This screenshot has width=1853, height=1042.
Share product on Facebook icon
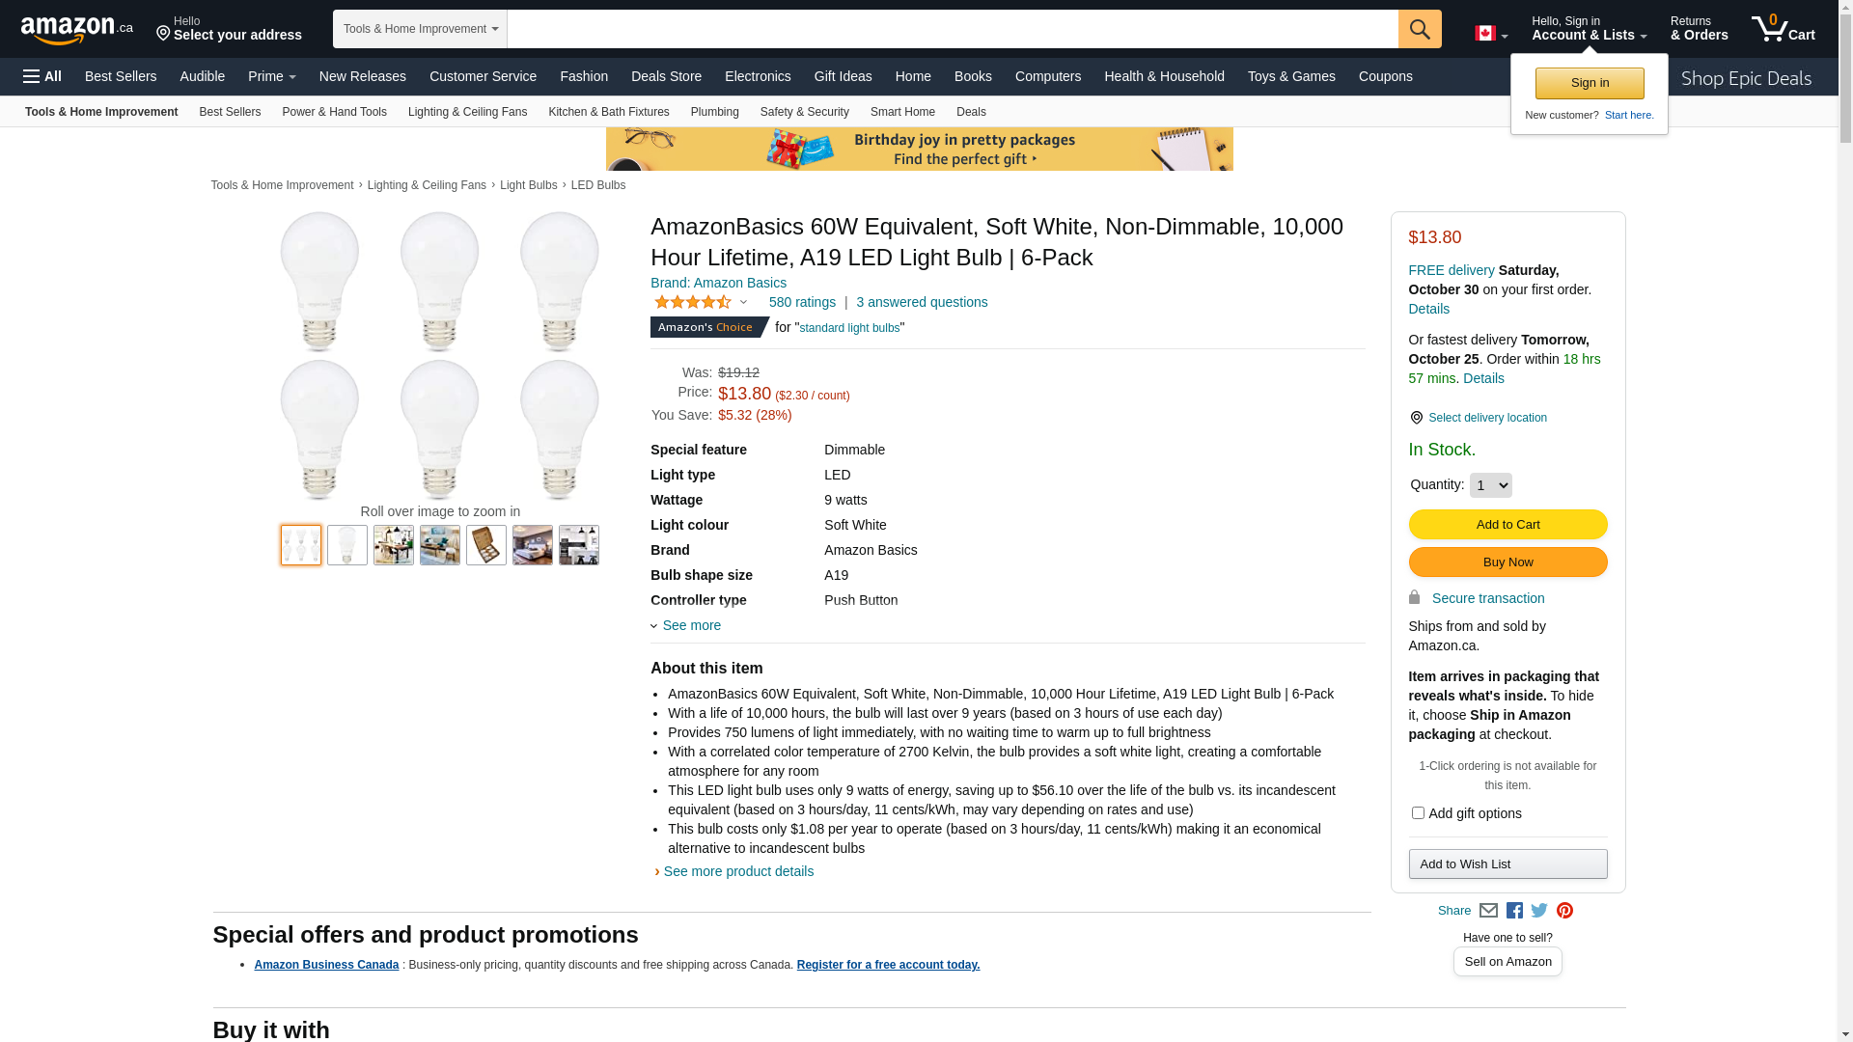coord(1514,911)
